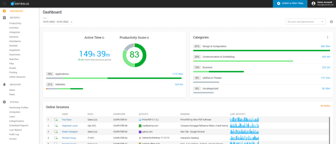Viewport: 336px width, 144px height.
Task: Open the date range dropdown
Action: tap(58, 22)
